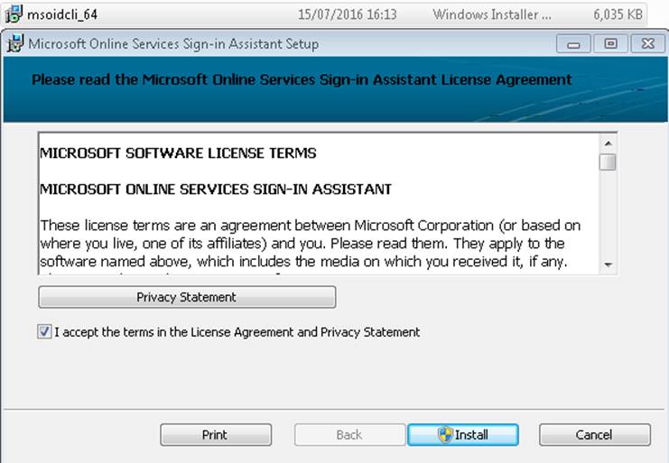This screenshot has height=463, width=669.
Task: Minimize the Setup window
Action: [573, 43]
